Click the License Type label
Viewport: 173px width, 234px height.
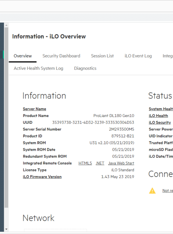coord(35,170)
